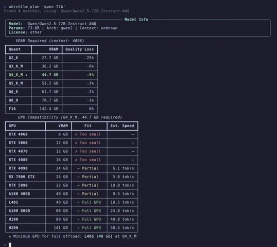277x247 pixels.
Task: Click the terminal cursor at the prompt
Action: point(10,245)
